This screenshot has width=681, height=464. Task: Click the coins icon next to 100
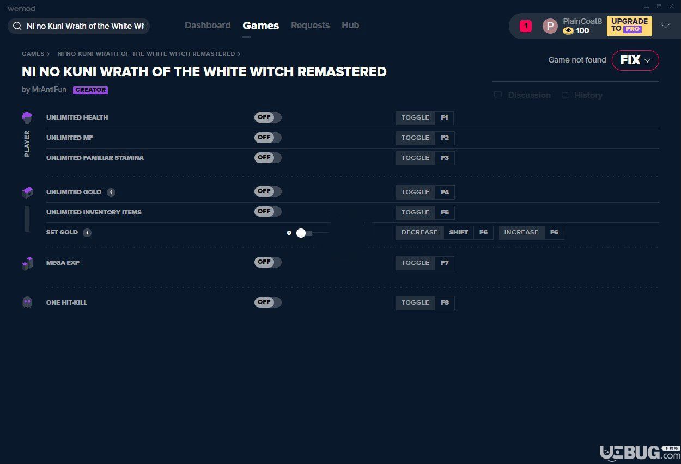[568, 31]
